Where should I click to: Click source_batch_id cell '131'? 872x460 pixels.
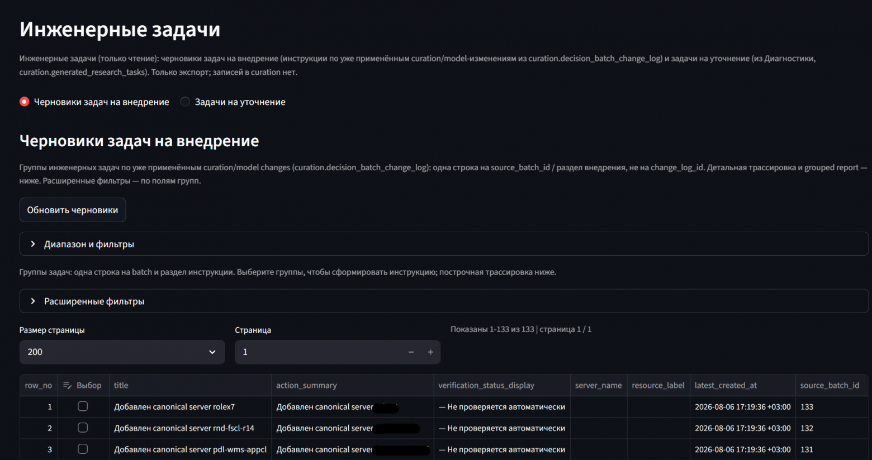[x=832, y=449]
